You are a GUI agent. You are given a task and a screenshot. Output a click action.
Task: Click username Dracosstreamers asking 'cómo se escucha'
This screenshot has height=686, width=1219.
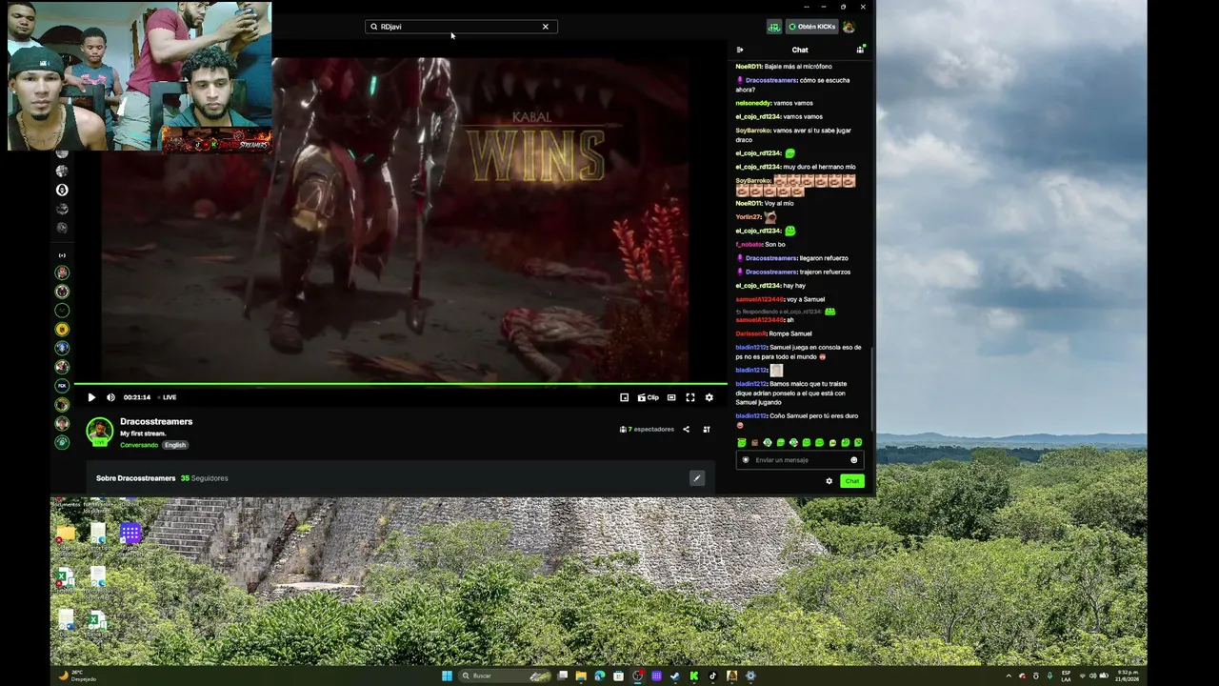tap(770, 80)
